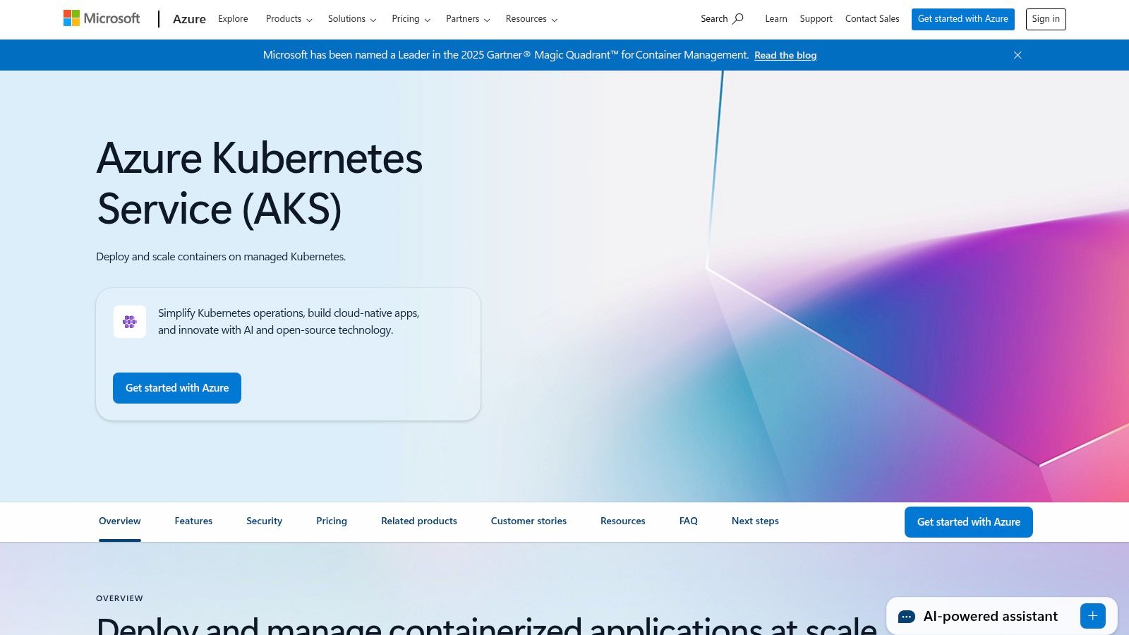Screen dimensions: 1129x635
Task: Click the Microsoft logo
Action: tap(101, 18)
